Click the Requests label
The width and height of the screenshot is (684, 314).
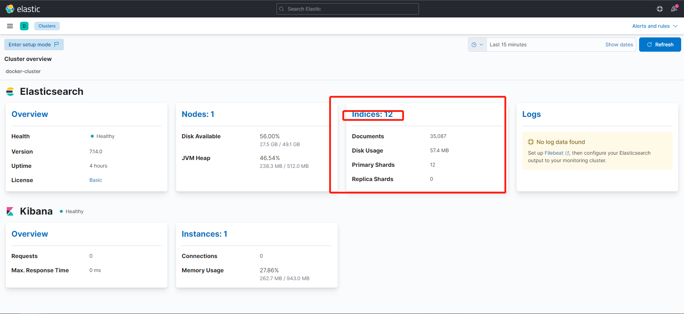tap(24, 256)
